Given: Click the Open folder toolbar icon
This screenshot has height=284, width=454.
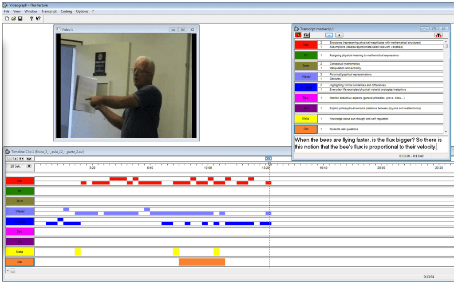Looking at the screenshot, I should [14, 19].
